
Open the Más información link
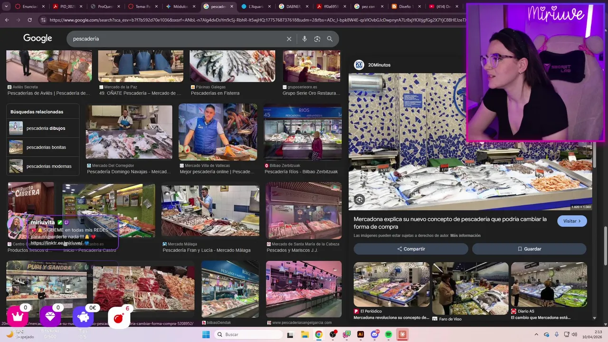point(465,236)
